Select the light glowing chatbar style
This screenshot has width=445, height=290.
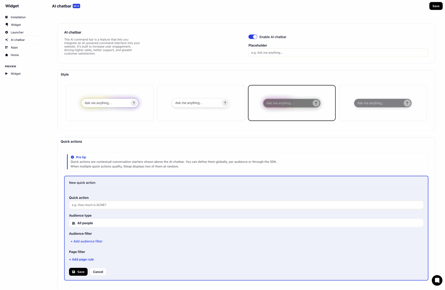110,103
